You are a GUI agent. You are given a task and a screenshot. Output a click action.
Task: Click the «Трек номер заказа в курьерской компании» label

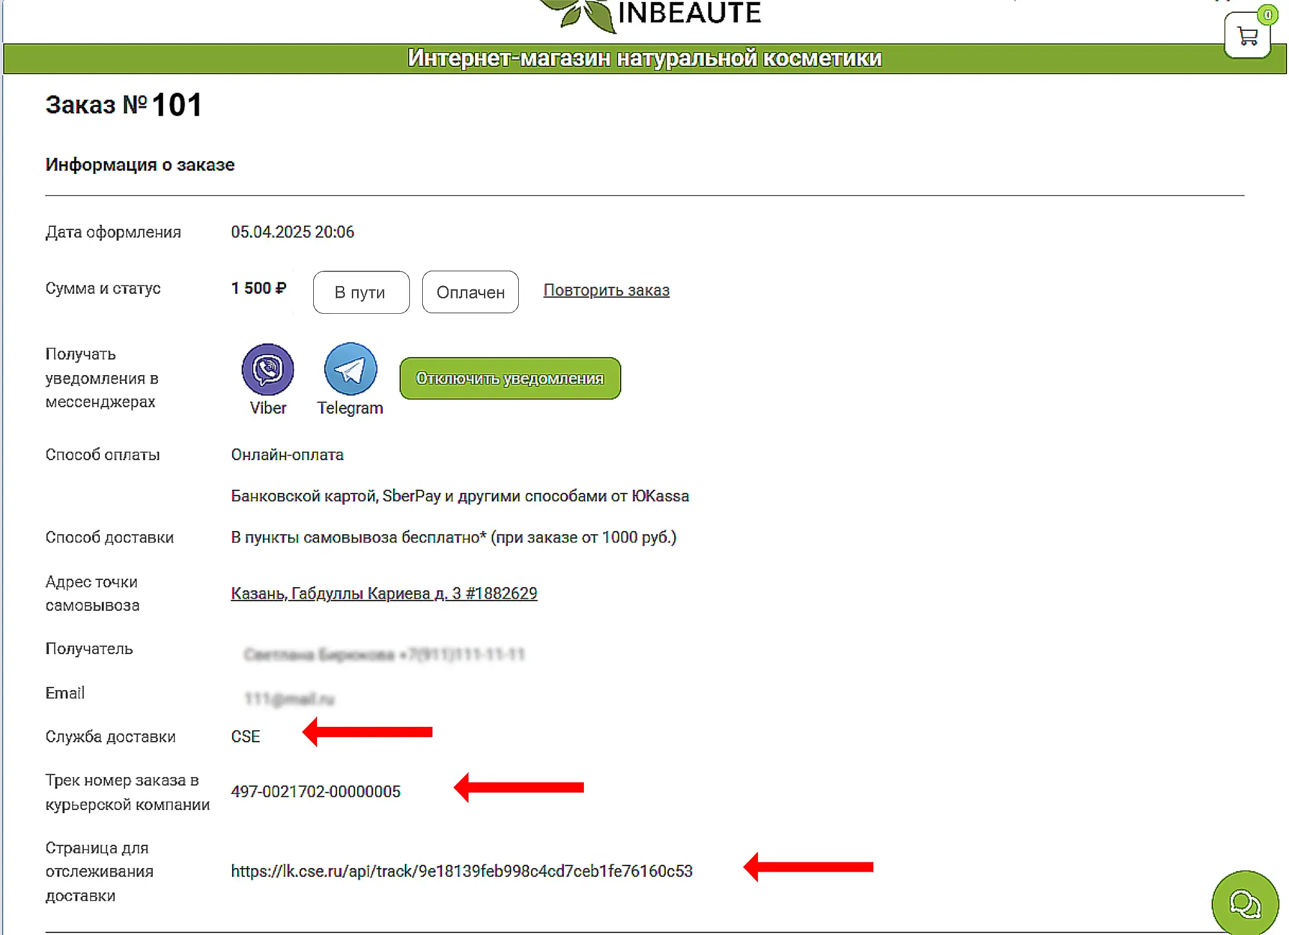[x=128, y=793]
